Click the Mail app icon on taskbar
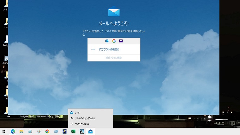This screenshot has width=240, height=135. pyautogui.click(x=90, y=132)
